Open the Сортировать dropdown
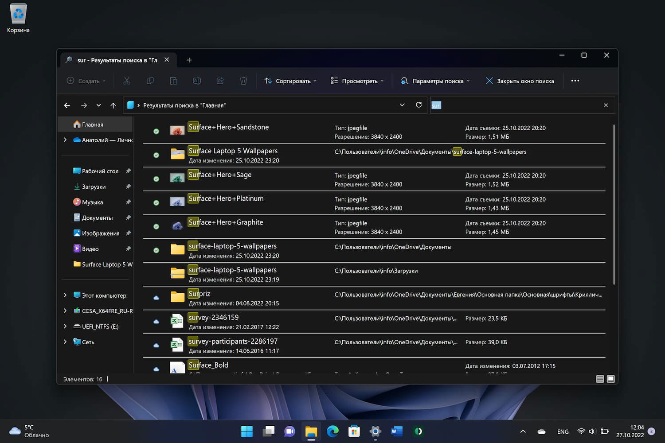 point(291,81)
